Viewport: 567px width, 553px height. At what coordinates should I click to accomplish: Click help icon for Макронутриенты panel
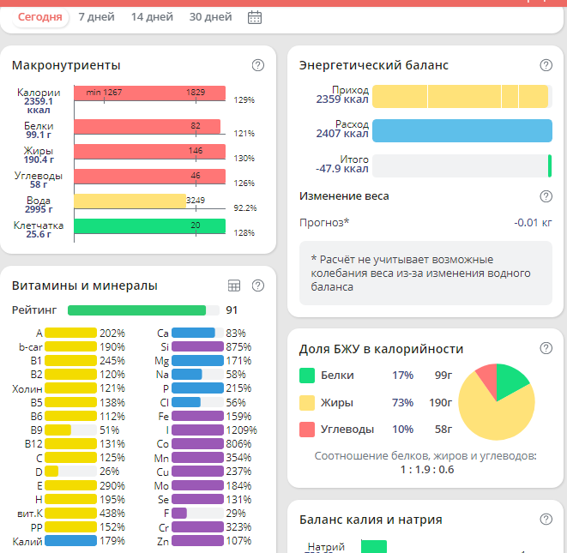(x=258, y=65)
